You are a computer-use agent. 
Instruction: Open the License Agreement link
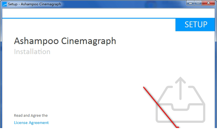(31, 123)
